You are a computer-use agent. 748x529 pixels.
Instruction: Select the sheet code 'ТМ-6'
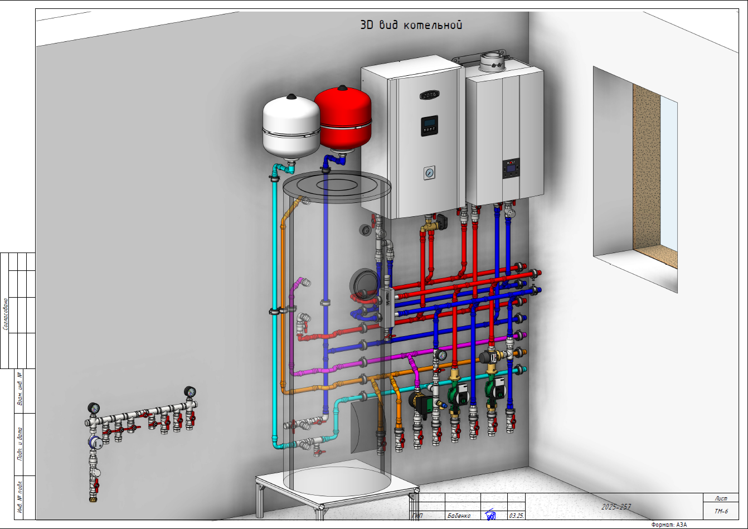721,511
